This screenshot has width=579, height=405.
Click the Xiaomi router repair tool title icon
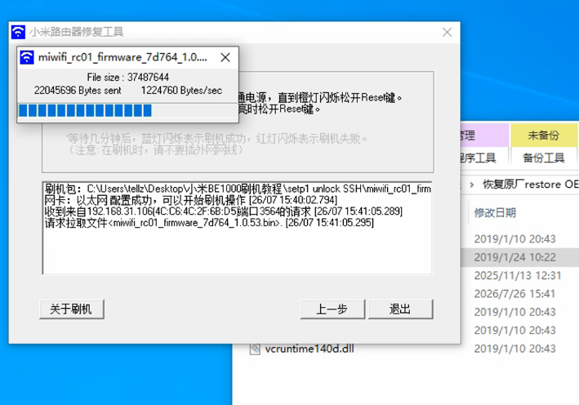[18, 32]
